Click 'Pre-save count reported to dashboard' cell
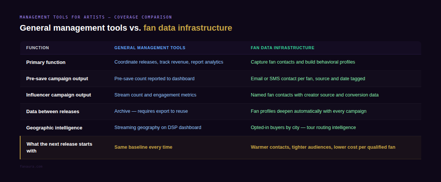The image size is (441, 182). point(154,79)
